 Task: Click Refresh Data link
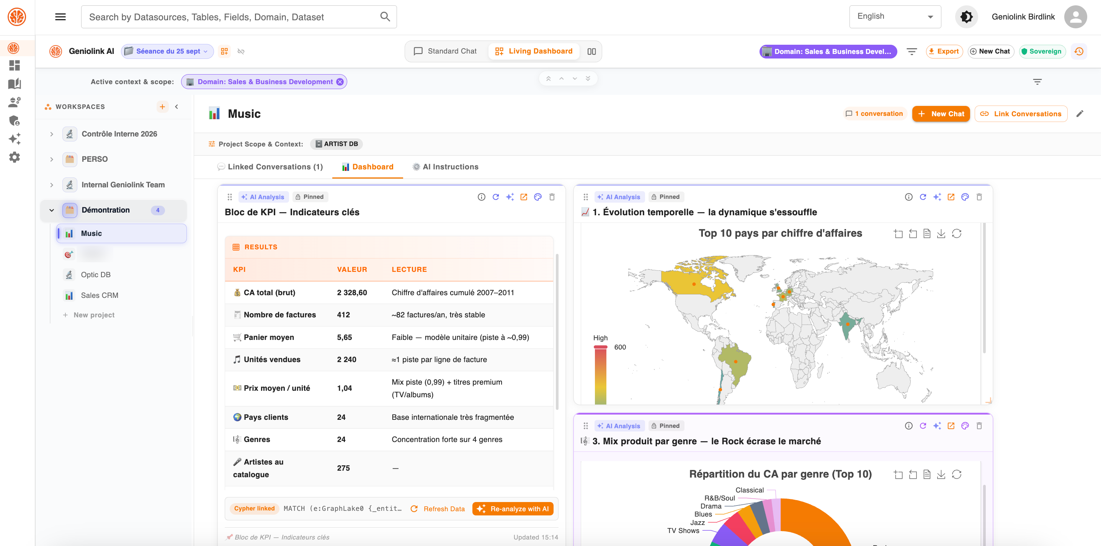click(438, 509)
